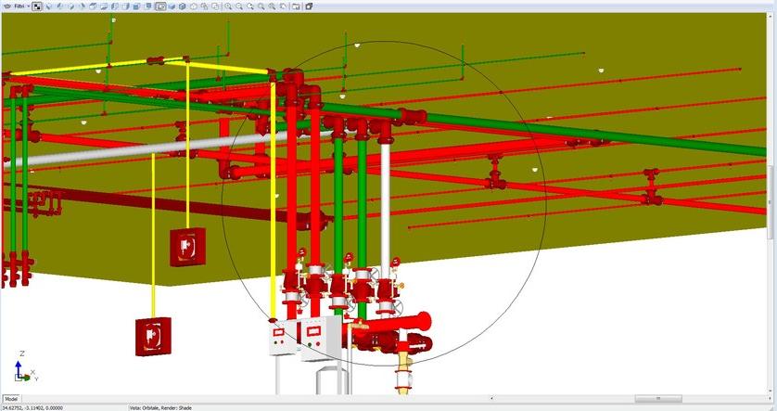Screen dimensions: 777x411
Task: Click the vertical scrollbar on right edge
Action: (772, 199)
